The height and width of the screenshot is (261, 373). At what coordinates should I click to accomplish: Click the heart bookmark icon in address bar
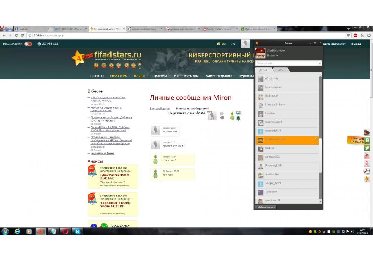(348, 35)
